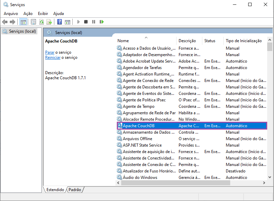This screenshot has width=274, height=201.
Task: Open the Properties toolbar icon
Action: pyautogui.click(x=33, y=22)
